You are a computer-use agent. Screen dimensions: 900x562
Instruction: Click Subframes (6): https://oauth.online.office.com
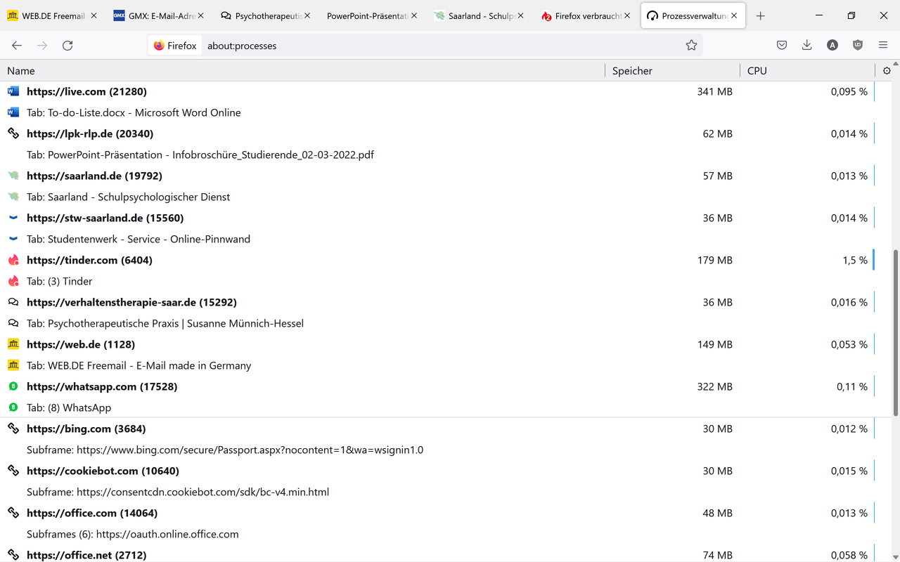point(133,534)
